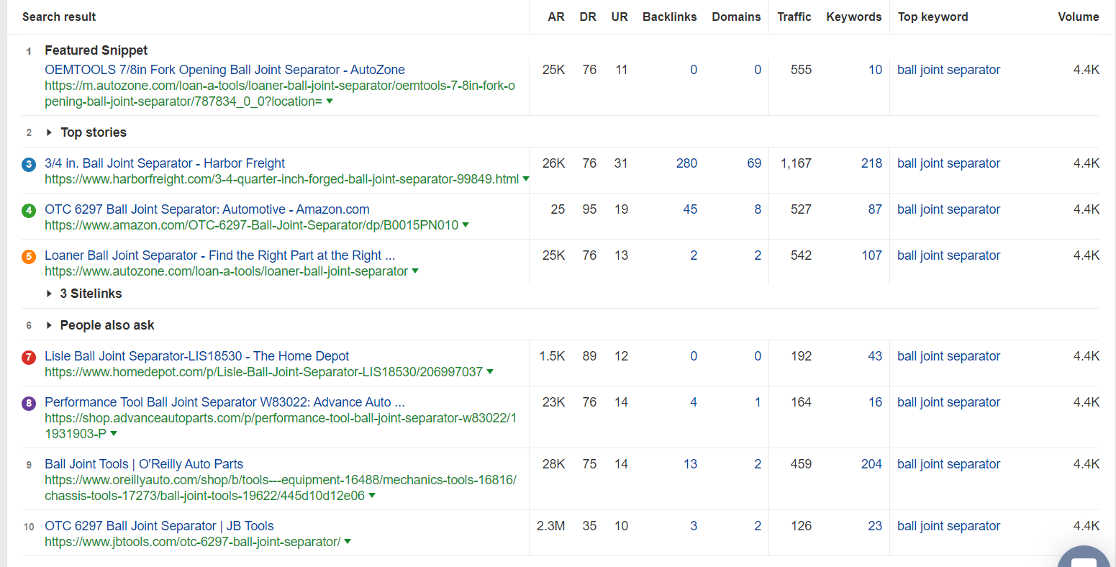Open OTC 6297 Amazon.com result title
The width and height of the screenshot is (1116, 567).
point(207,209)
